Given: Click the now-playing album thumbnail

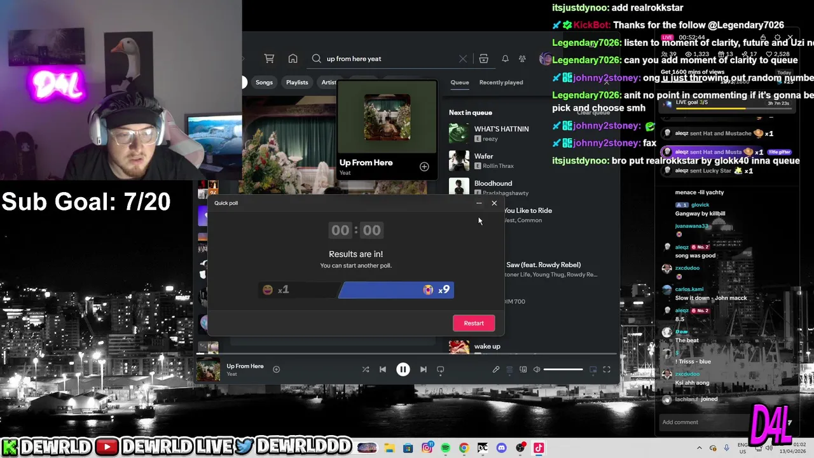Looking at the screenshot, I should click(x=208, y=369).
